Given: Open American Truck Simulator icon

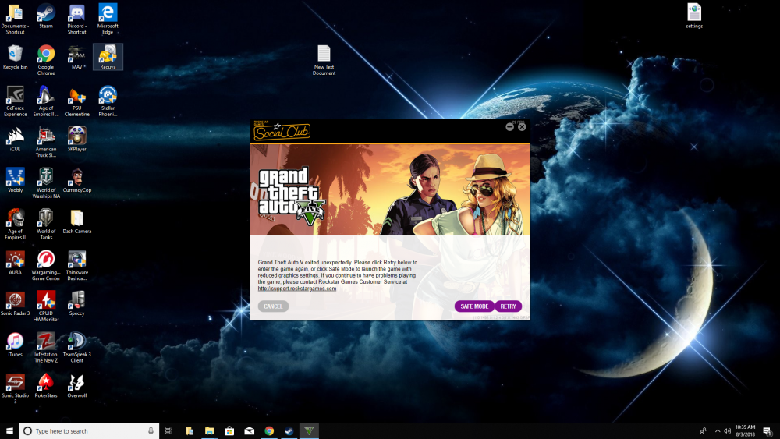Looking at the screenshot, I should tap(46, 142).
